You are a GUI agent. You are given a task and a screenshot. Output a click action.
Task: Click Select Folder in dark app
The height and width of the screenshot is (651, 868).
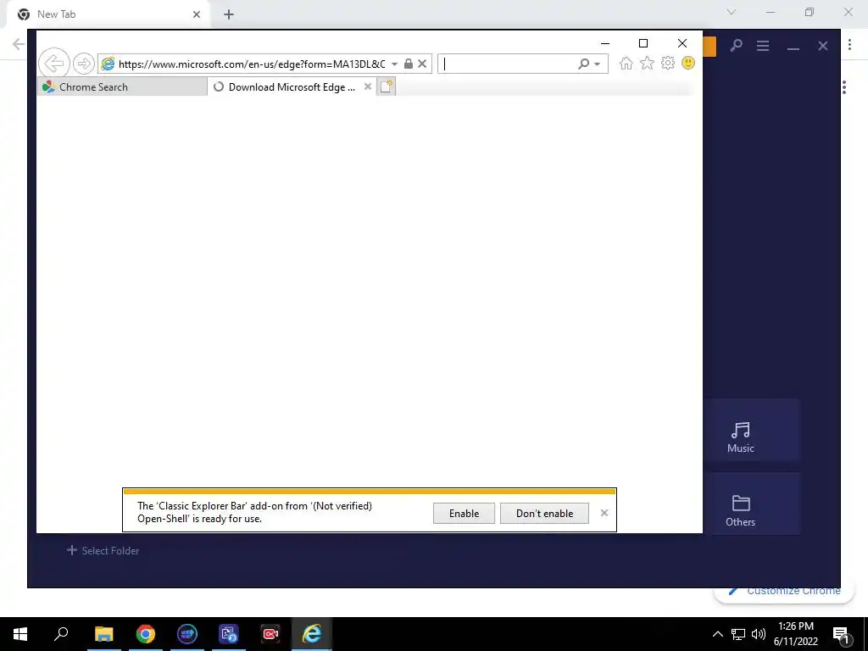click(103, 550)
